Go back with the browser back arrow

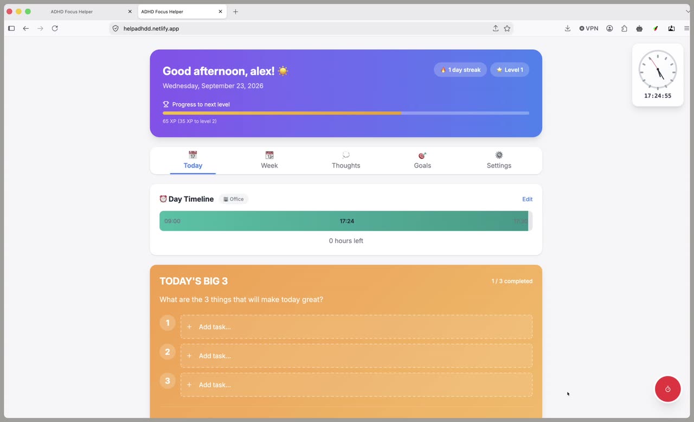(25, 28)
